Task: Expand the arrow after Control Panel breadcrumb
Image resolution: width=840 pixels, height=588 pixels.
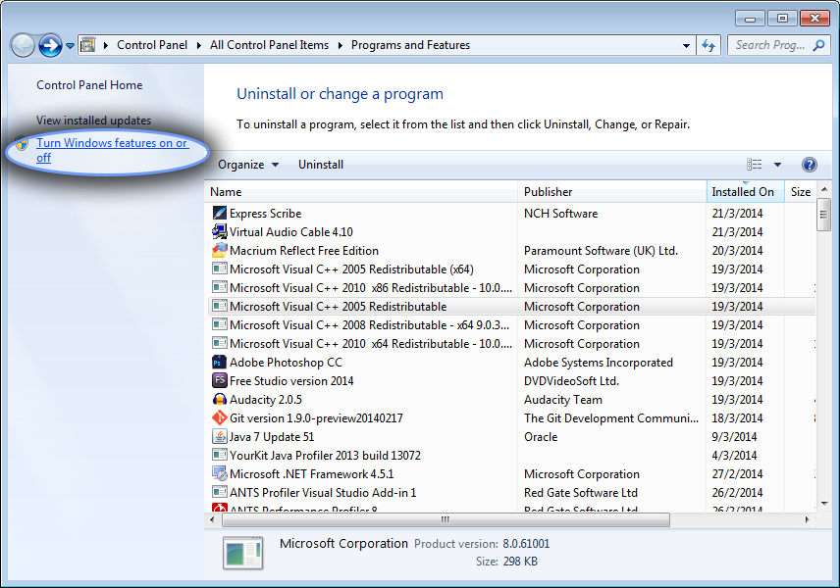Action: coord(199,45)
